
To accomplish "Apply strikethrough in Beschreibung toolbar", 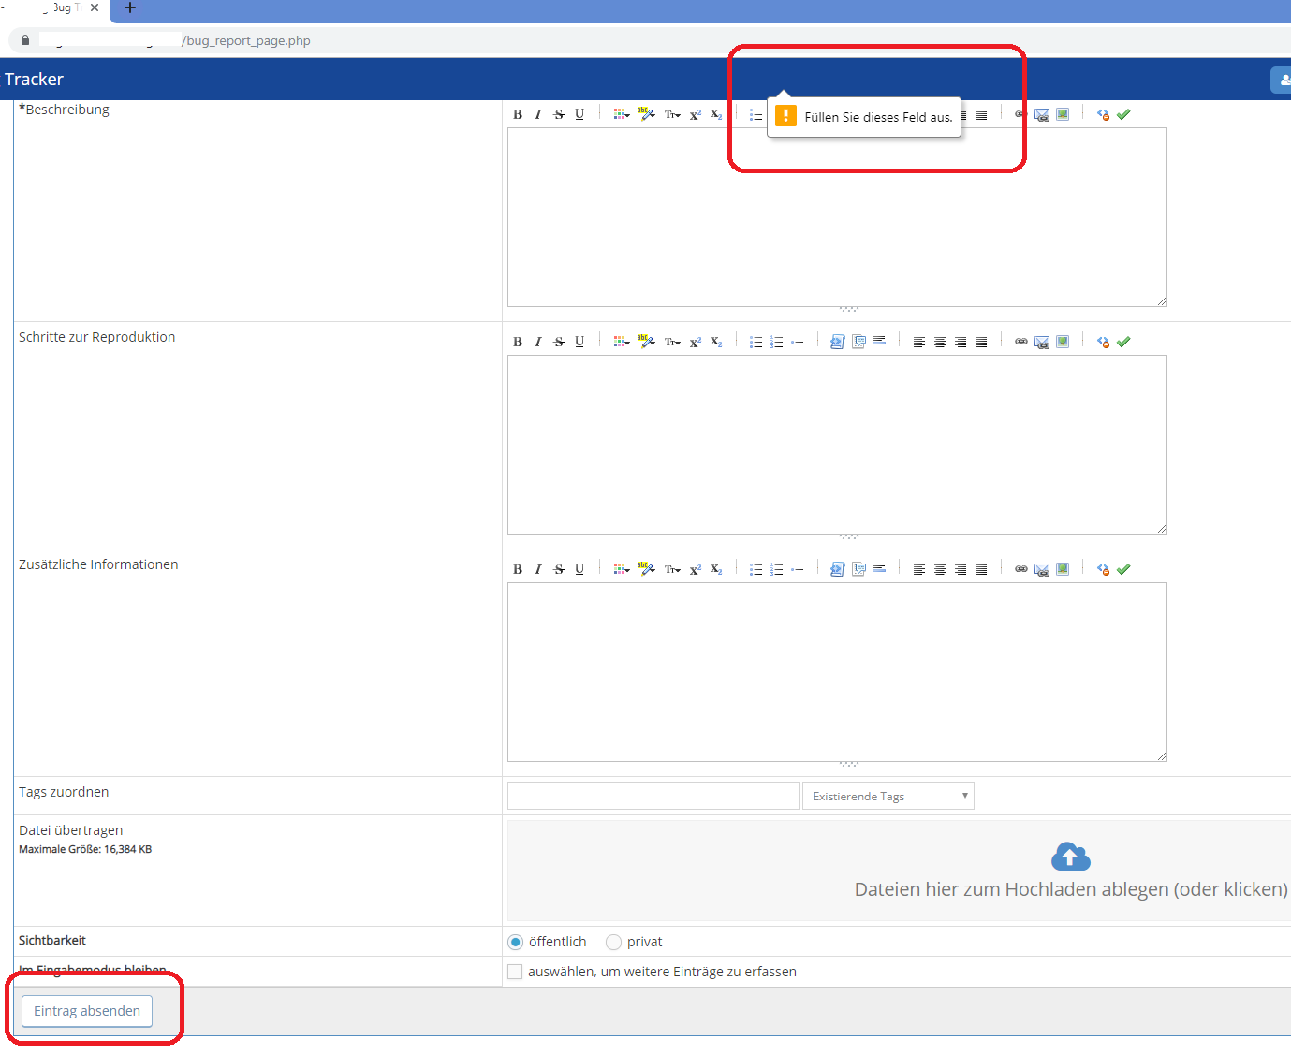I will coord(559,115).
